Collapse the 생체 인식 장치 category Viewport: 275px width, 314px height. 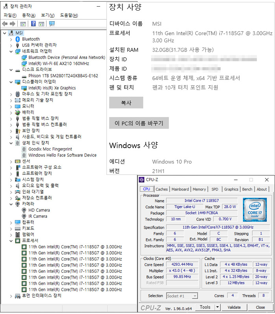[11, 143]
